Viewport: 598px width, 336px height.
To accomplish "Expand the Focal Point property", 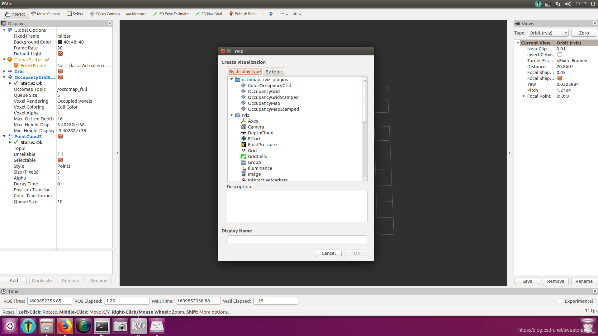I will click(x=524, y=96).
